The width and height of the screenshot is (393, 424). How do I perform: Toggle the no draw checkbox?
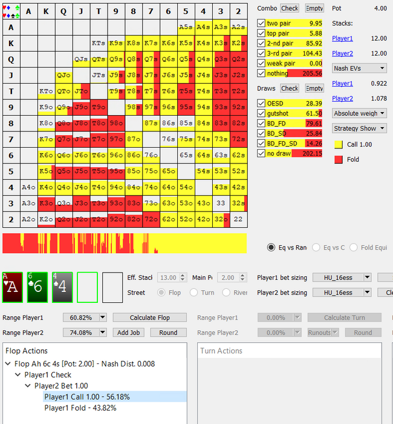coord(261,153)
